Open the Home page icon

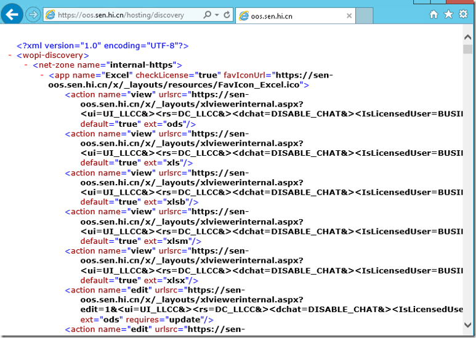click(x=434, y=14)
